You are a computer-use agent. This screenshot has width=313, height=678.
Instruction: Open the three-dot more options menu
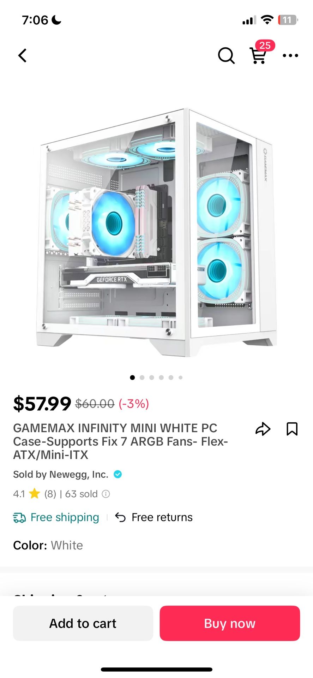[x=290, y=55]
